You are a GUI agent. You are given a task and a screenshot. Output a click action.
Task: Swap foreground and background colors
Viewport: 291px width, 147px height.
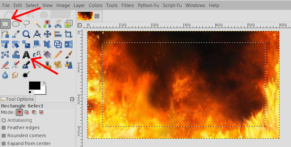click(44, 83)
